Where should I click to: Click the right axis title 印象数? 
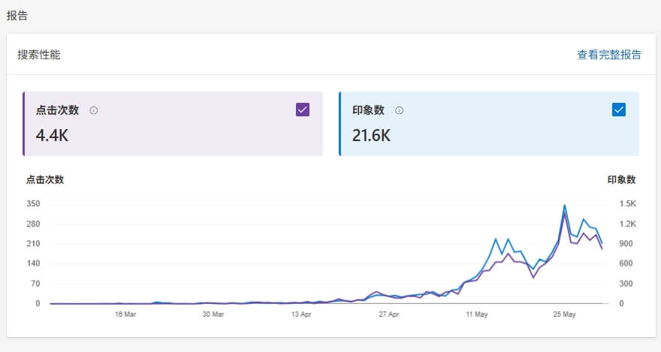tap(621, 179)
